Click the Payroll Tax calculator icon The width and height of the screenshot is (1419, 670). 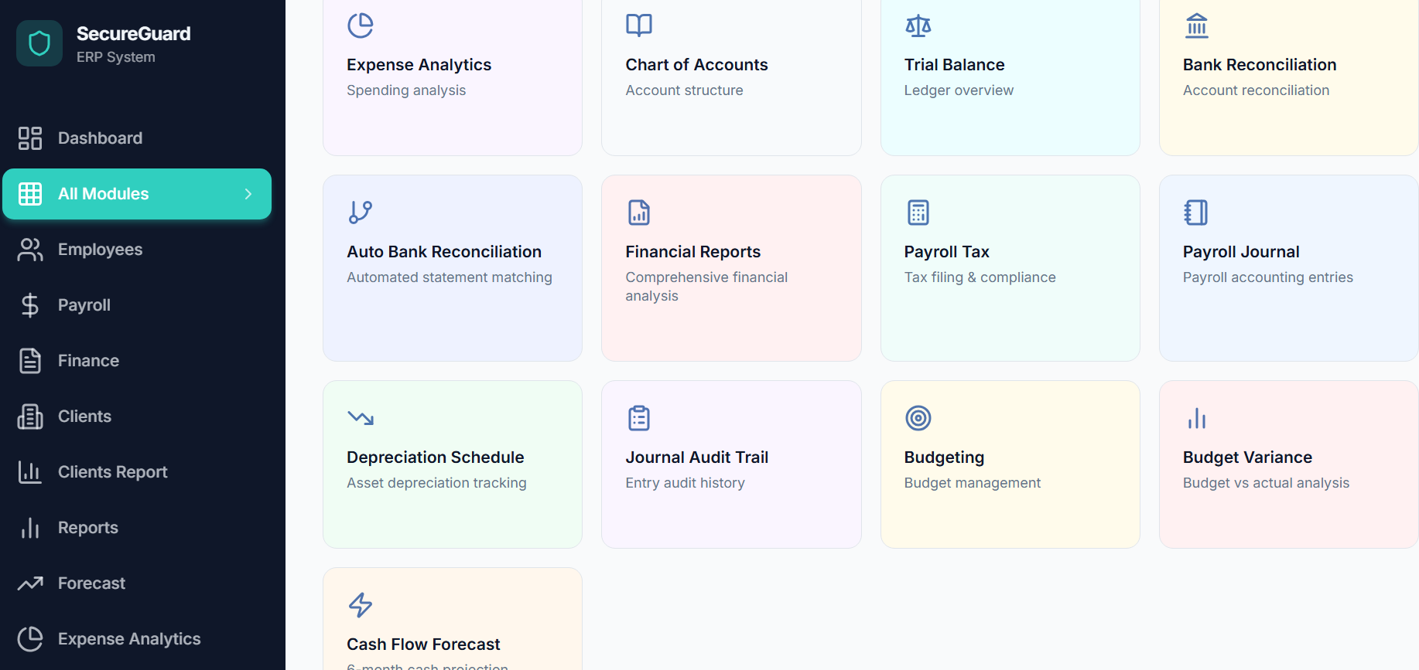(918, 213)
